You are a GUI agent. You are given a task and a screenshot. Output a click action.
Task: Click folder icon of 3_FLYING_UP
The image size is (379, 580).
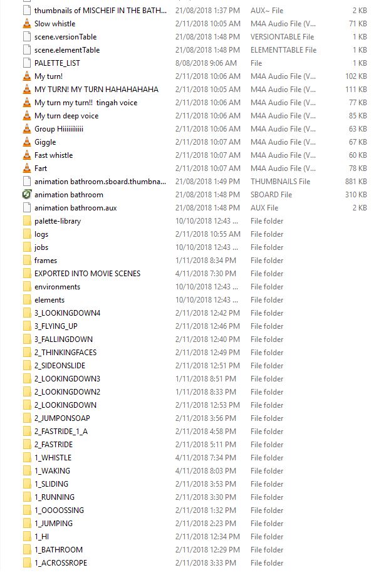(x=27, y=326)
